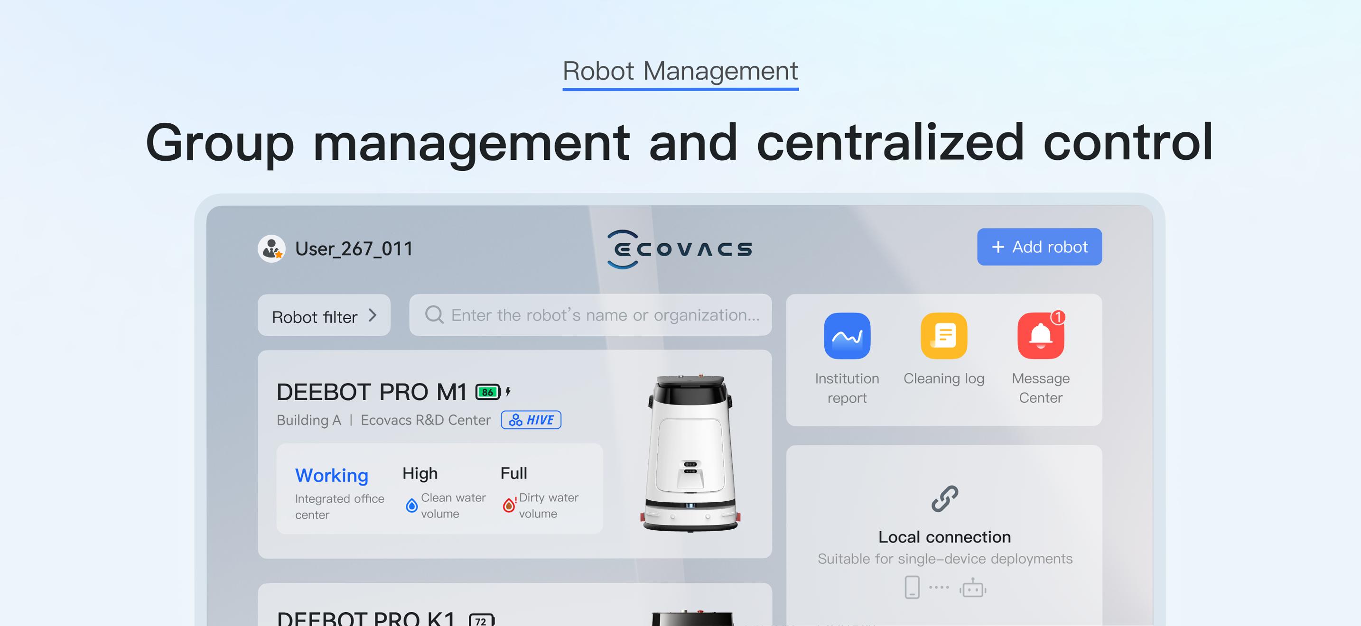Open the Robot filter dropdown

324,315
